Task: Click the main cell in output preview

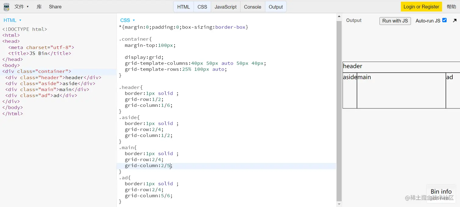Action: point(401,90)
